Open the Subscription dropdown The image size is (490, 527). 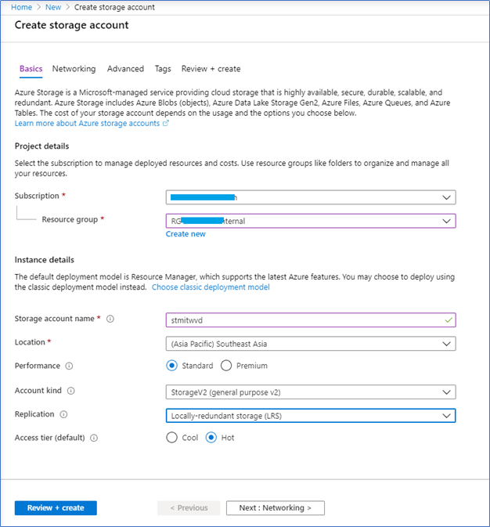click(x=311, y=197)
